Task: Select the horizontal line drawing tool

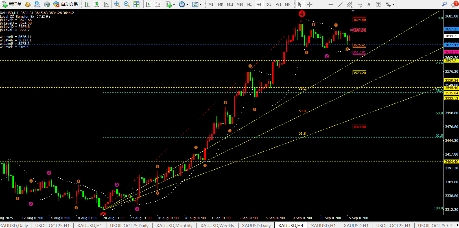Action: click(331, 4)
